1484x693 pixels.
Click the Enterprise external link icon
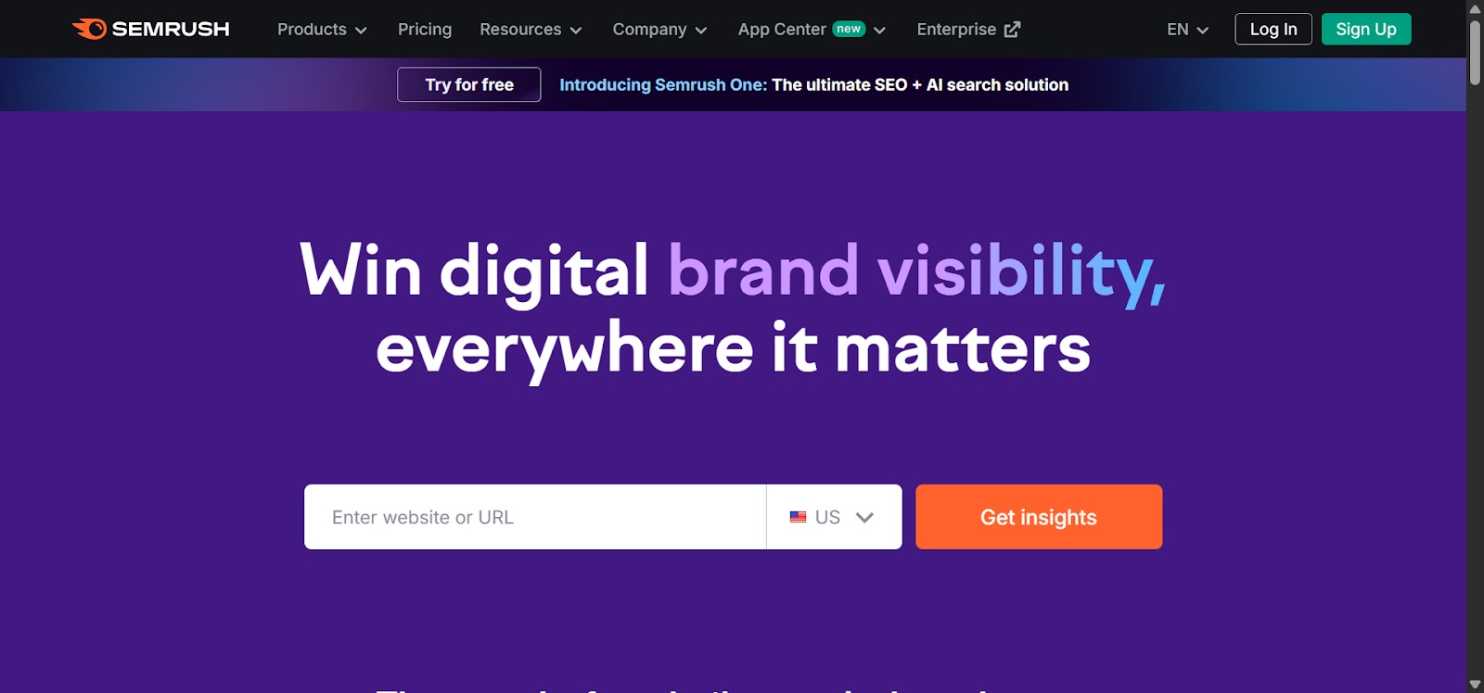click(x=1012, y=30)
